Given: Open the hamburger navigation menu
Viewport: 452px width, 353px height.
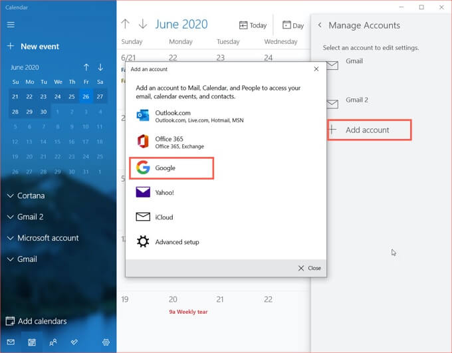Looking at the screenshot, I should point(11,25).
